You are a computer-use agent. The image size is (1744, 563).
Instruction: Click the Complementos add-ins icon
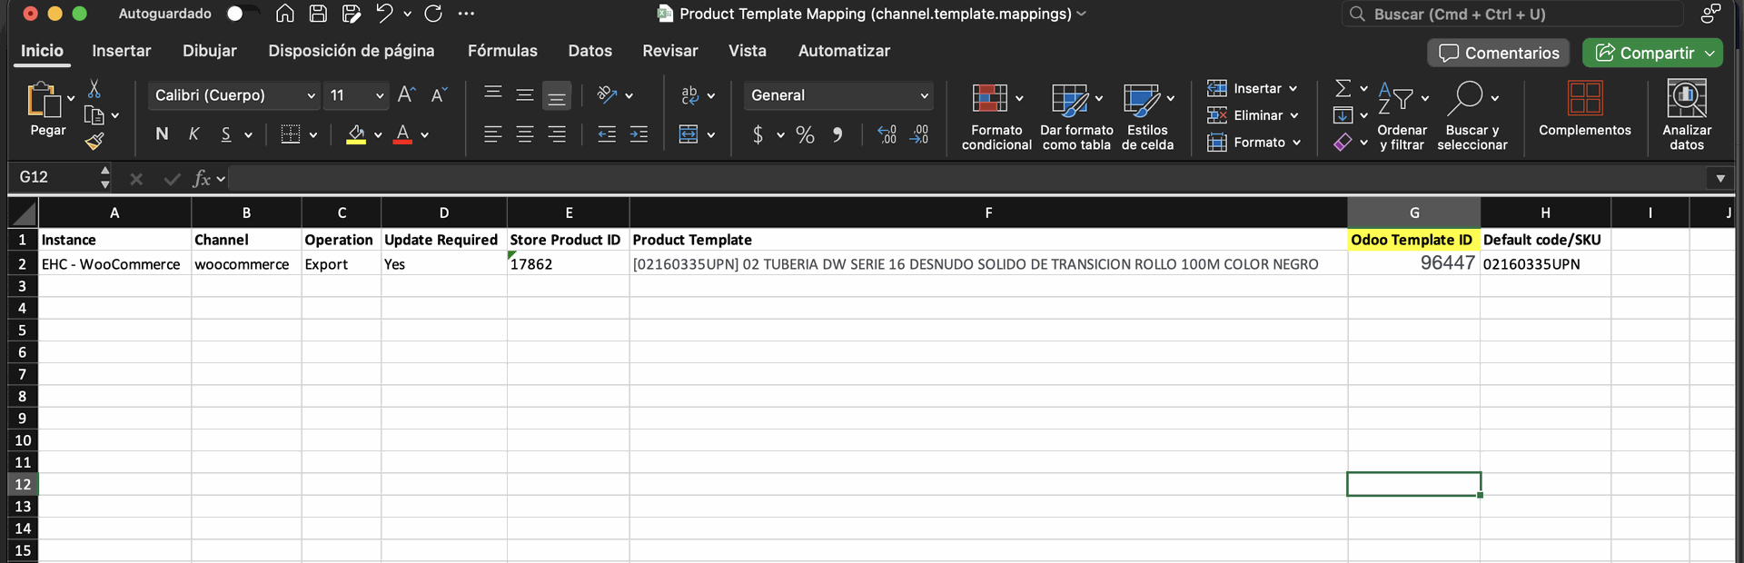[x=1584, y=109]
